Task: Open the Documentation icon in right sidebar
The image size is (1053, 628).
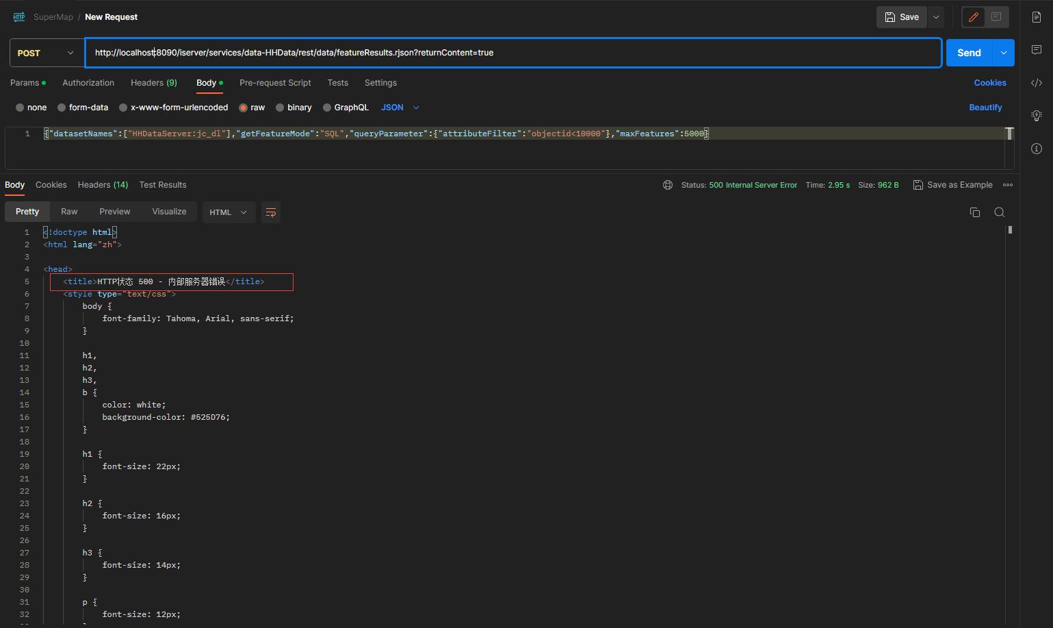Action: [1037, 17]
